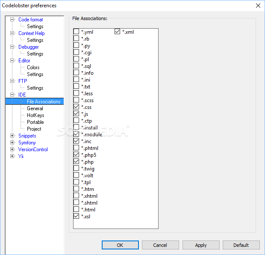The width and height of the screenshot is (265, 255).
Task: Enable the *.less association
Action: click(76, 93)
